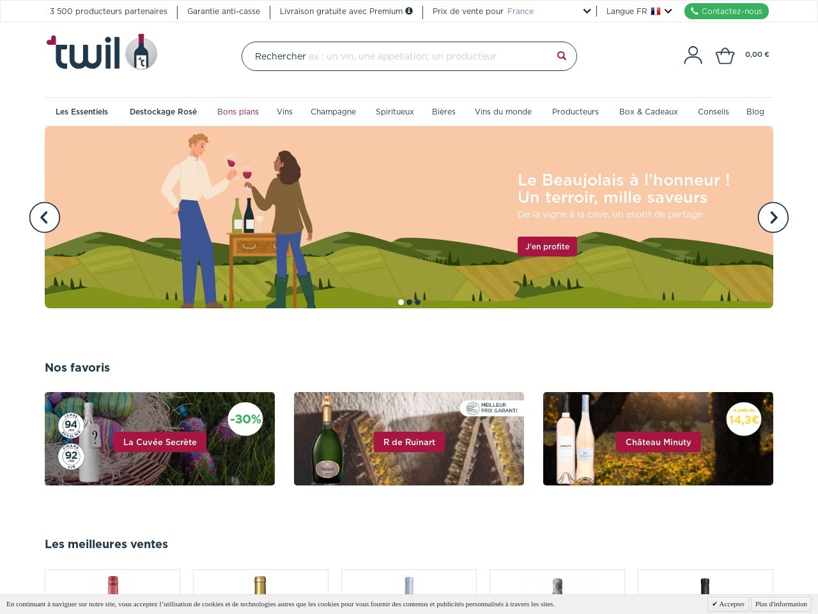Open Destockage Rosé menu

click(x=163, y=112)
